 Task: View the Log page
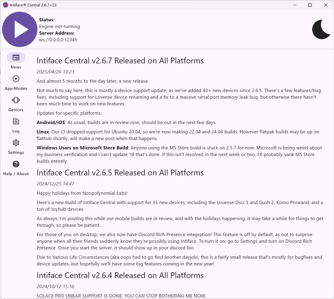tap(16, 125)
